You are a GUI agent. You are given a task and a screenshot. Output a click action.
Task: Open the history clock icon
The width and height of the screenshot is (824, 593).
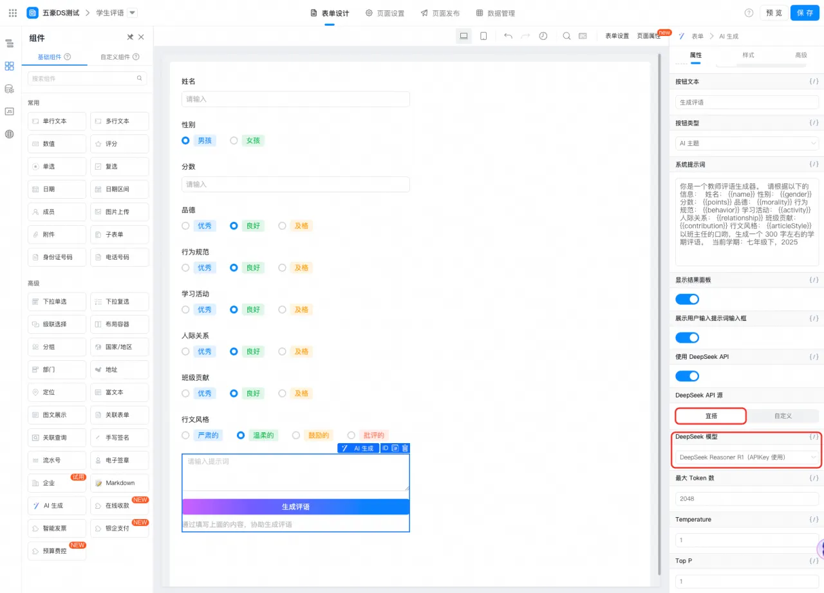pos(543,36)
